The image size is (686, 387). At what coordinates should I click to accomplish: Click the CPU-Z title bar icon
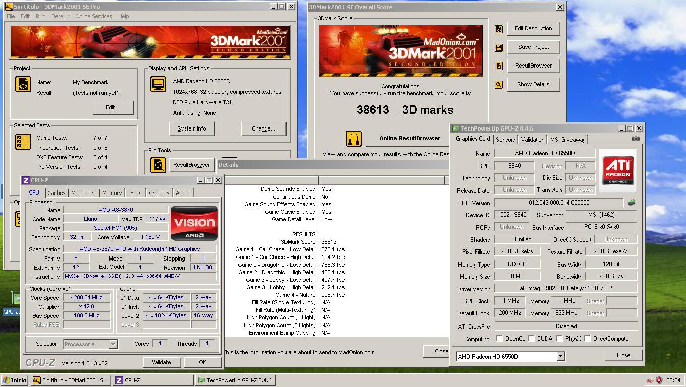(26, 180)
